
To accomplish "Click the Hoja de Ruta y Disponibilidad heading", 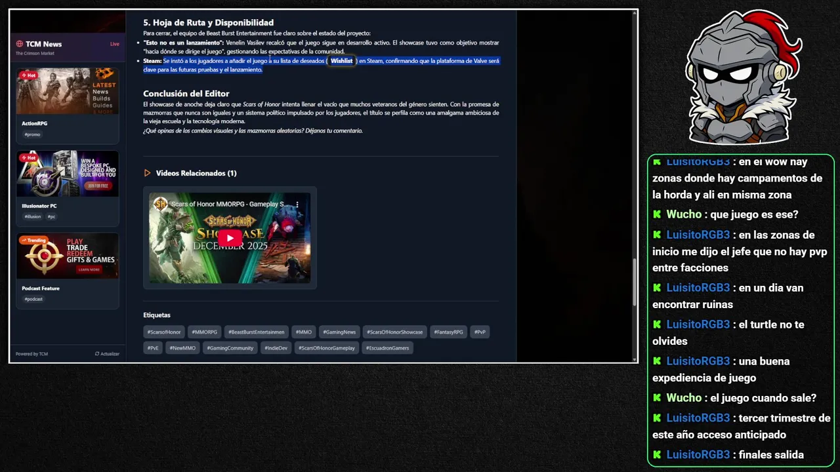I will pos(209,22).
